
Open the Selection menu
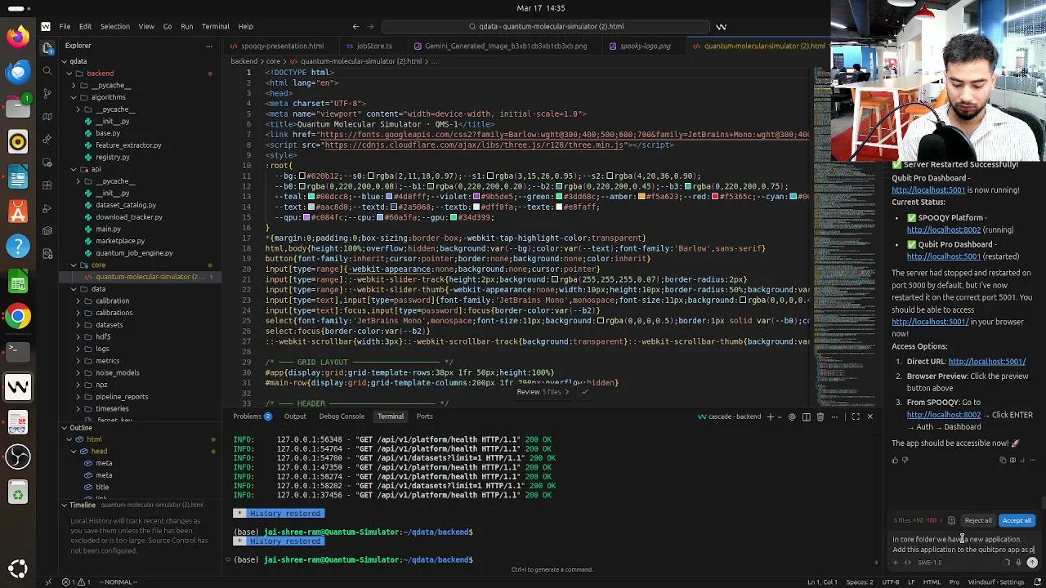coord(114,26)
